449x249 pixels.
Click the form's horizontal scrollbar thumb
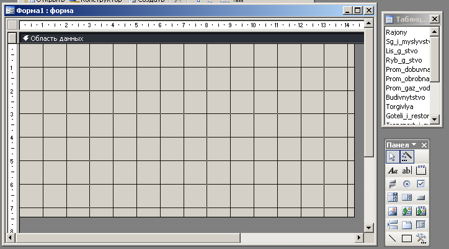pos(128,238)
